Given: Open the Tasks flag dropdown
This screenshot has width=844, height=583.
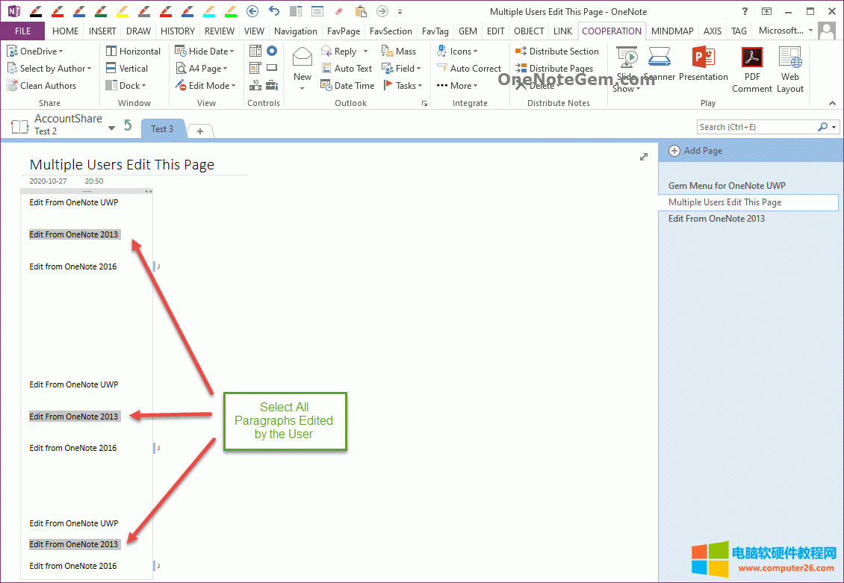Looking at the screenshot, I should (403, 86).
